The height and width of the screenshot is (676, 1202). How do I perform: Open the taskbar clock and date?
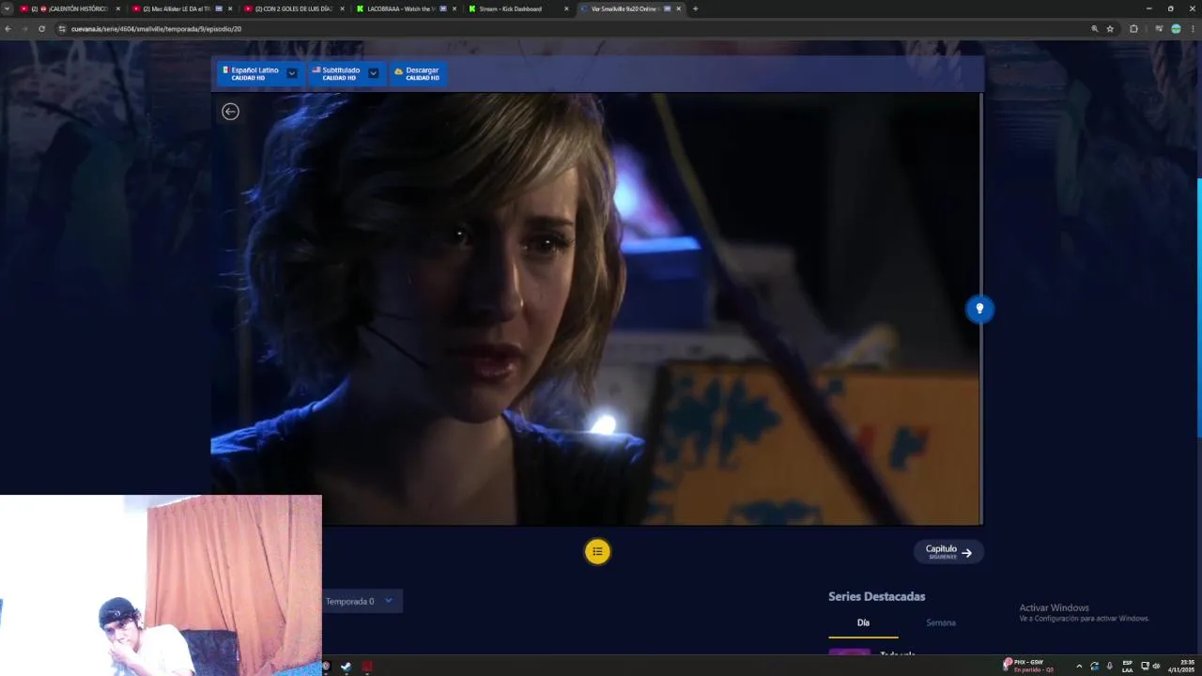click(1181, 666)
